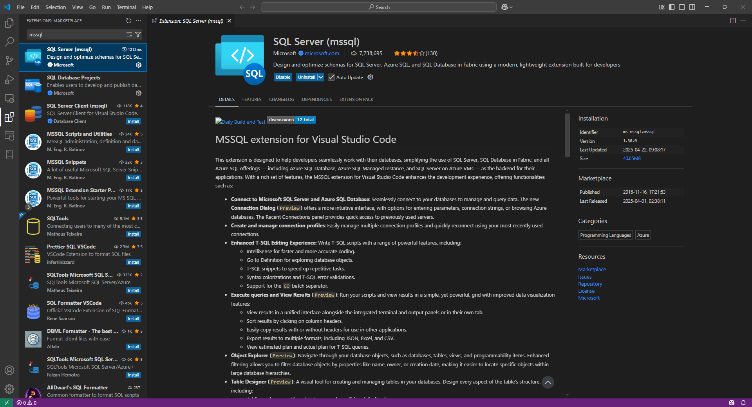Open manage gear for SQL Database Projects
The width and height of the screenshot is (752, 407).
point(139,93)
